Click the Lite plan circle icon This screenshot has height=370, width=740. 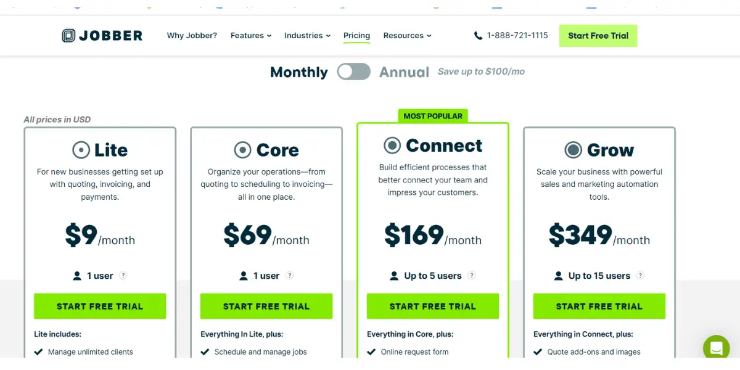point(81,150)
